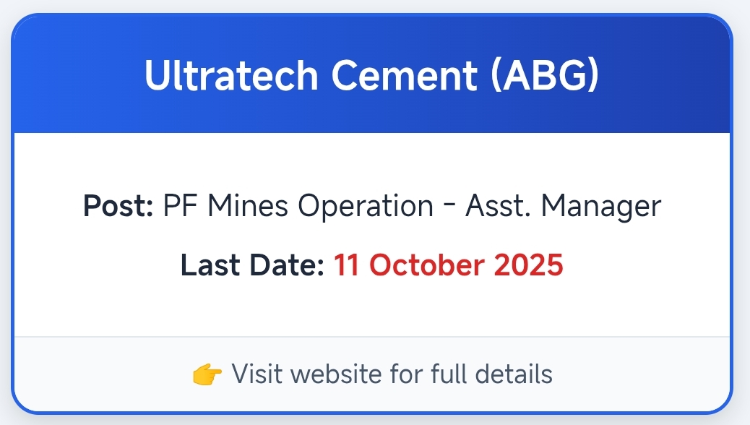750x425 pixels.
Task: Select the bold 'Last Date:' label
Action: tap(252, 265)
